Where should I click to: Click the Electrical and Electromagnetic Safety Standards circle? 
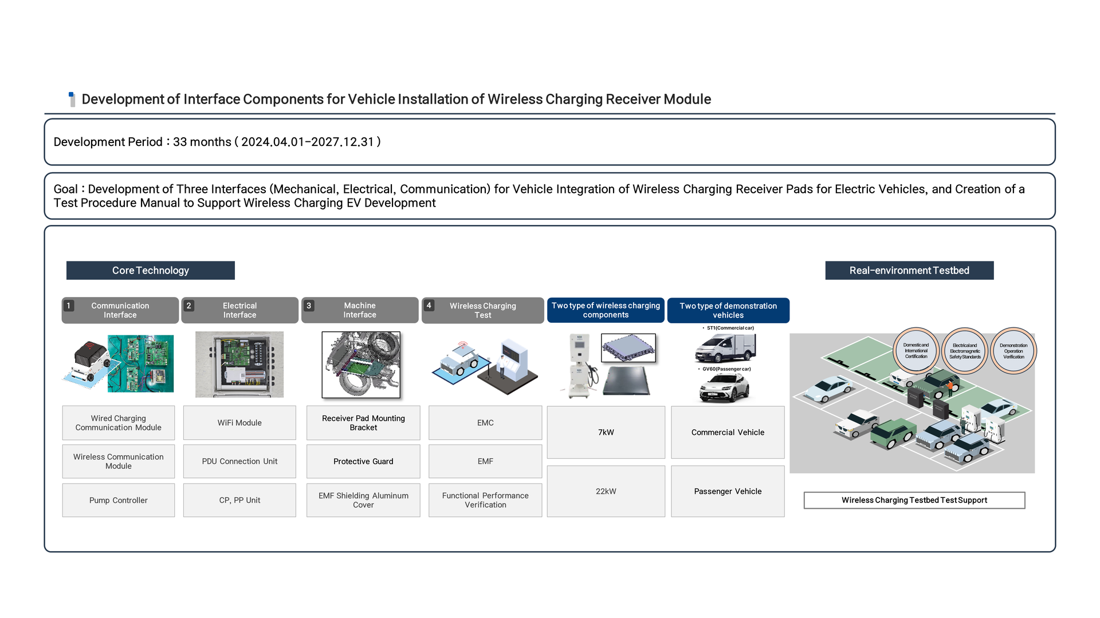pyautogui.click(x=965, y=351)
